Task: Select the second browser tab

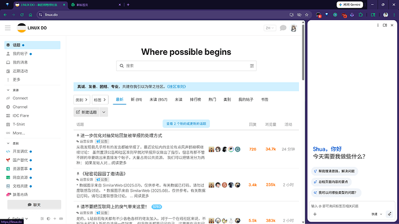Action: (x=96, y=5)
